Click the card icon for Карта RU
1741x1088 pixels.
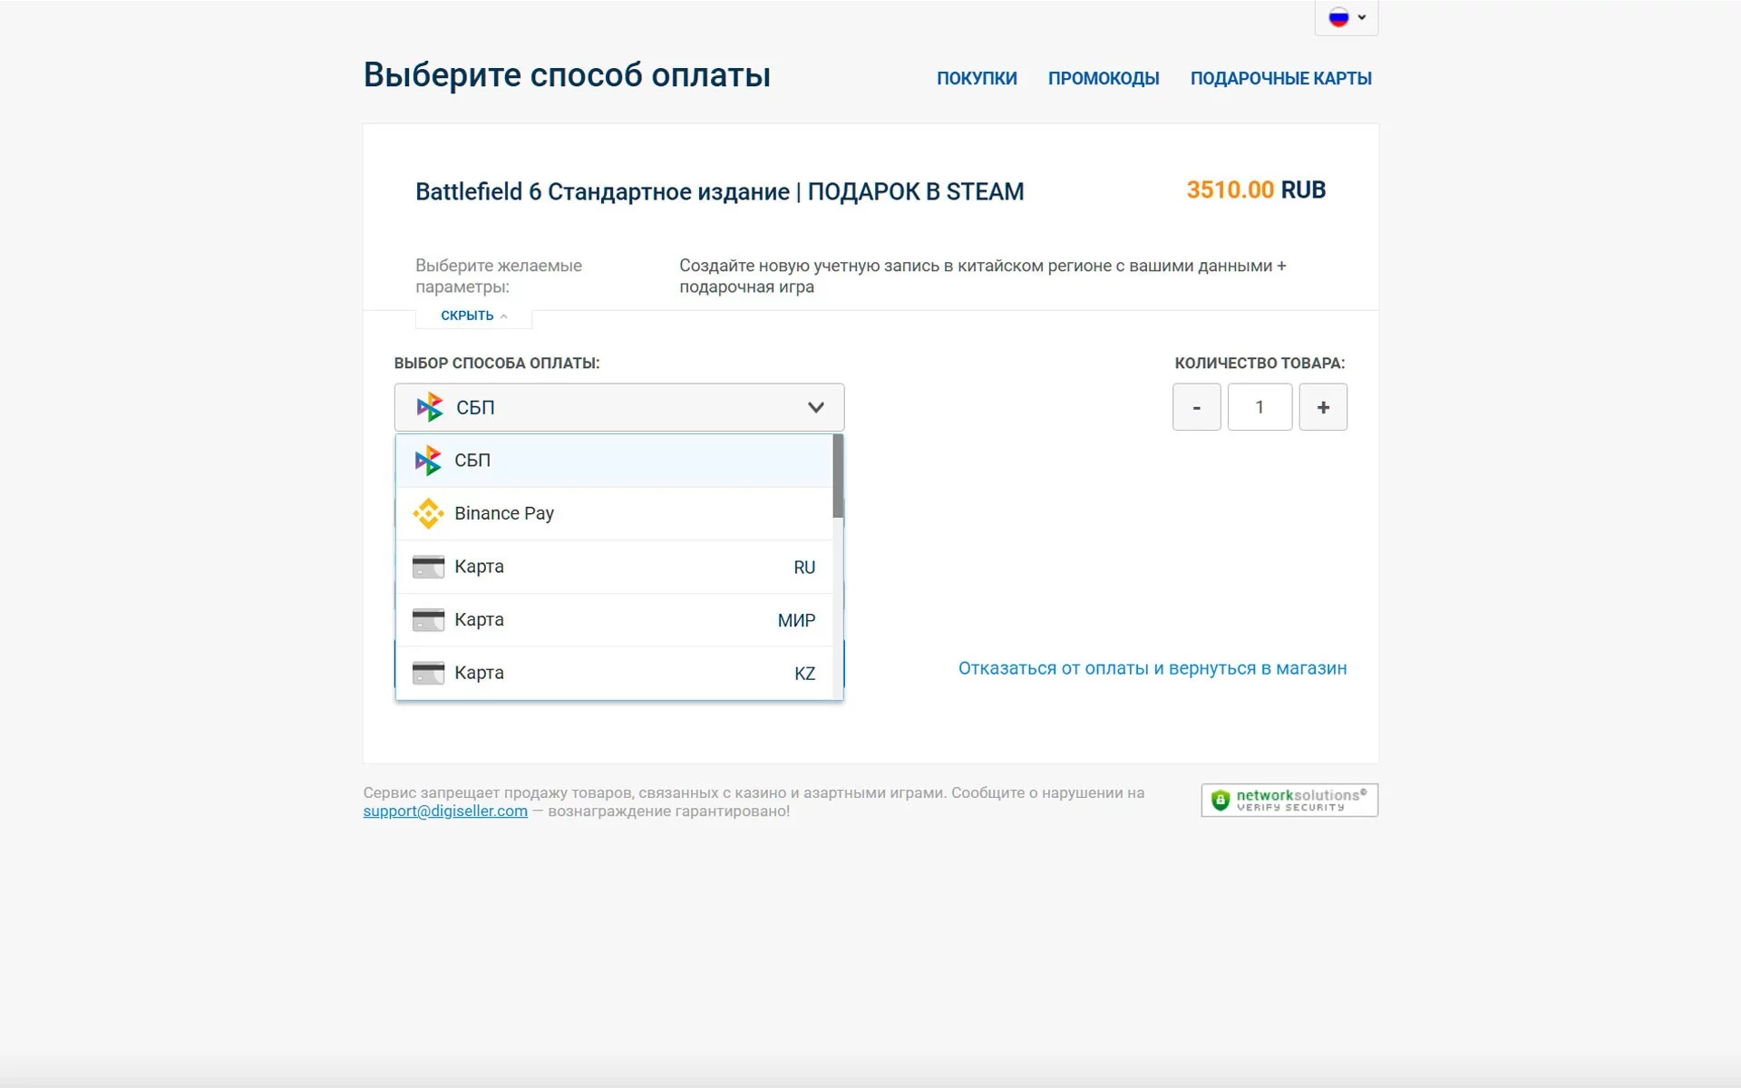[x=428, y=567]
